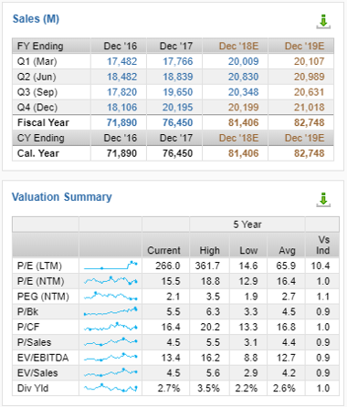Image resolution: width=347 pixels, height=407 pixels.
Task: Open the P/E (LTM) sparkline chart
Action: (110, 266)
